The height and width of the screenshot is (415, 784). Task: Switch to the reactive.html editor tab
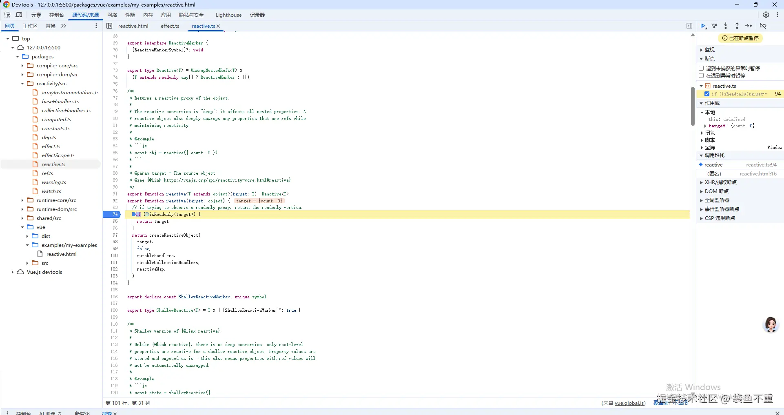coord(133,26)
